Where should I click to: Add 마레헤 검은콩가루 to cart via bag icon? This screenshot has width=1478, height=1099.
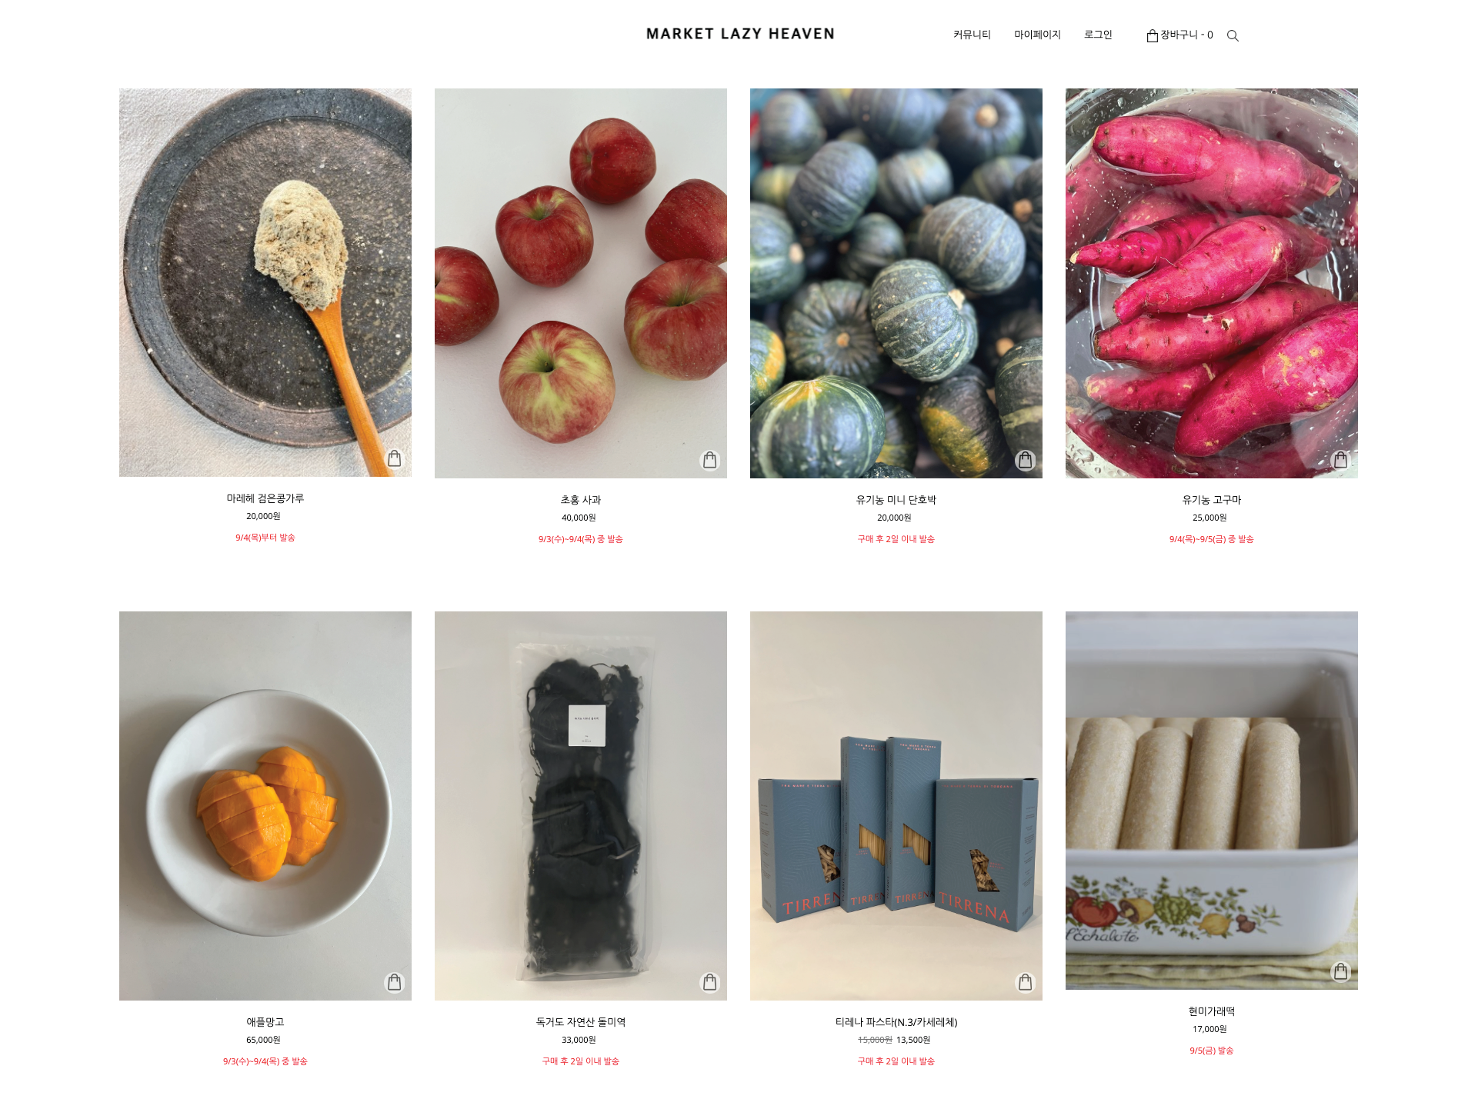395,458
